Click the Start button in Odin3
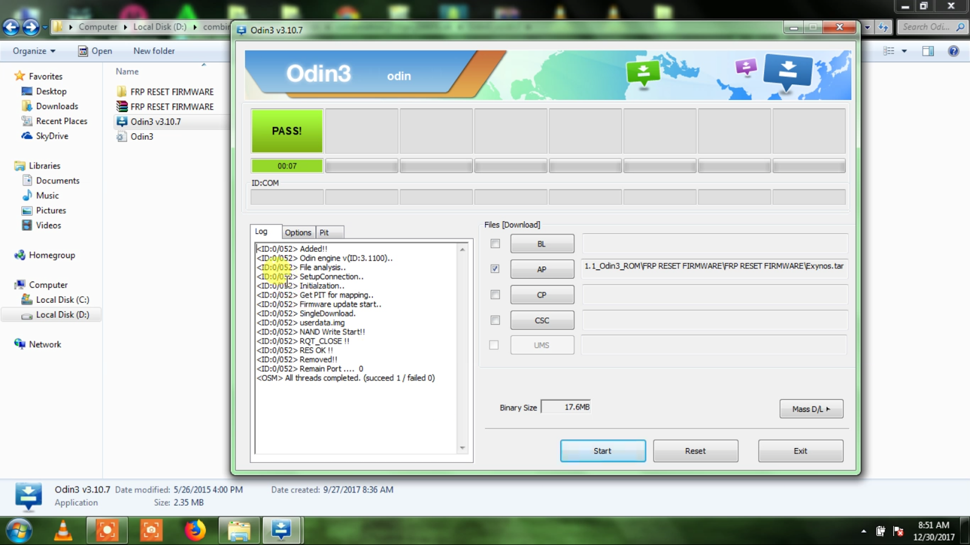Image resolution: width=970 pixels, height=545 pixels. tap(603, 451)
